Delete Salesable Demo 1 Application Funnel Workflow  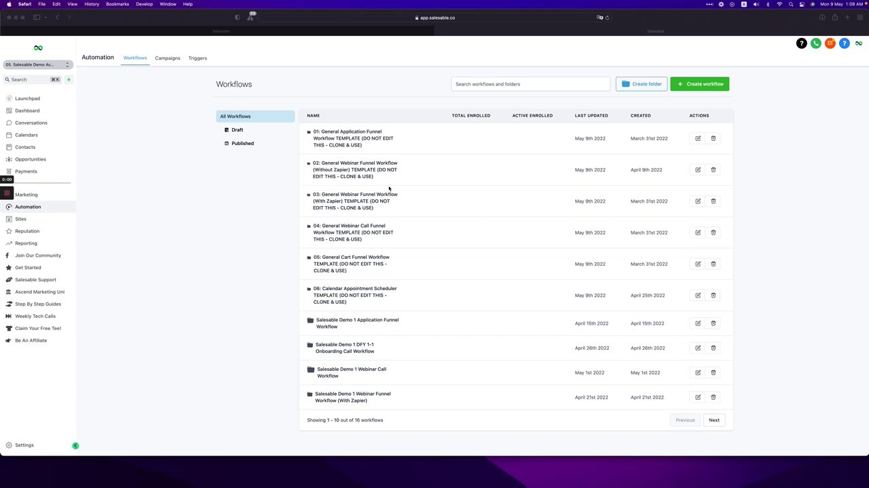[x=713, y=323]
